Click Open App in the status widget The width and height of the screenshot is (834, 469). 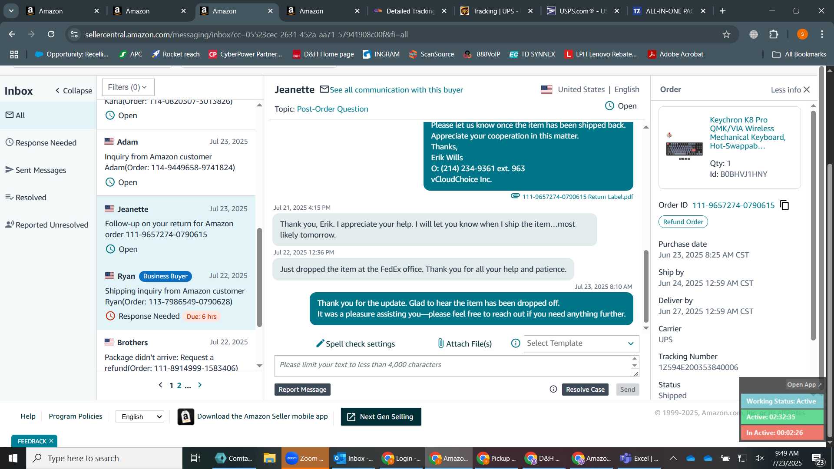[804, 385]
